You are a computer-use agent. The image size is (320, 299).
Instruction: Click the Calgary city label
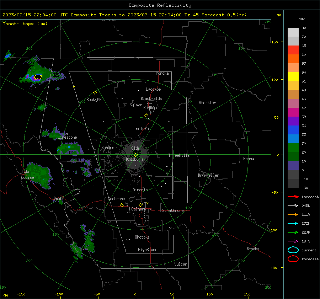[139, 209]
